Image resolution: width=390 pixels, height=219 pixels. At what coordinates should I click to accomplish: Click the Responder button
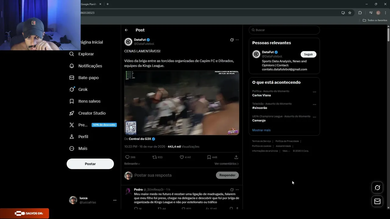227,175
